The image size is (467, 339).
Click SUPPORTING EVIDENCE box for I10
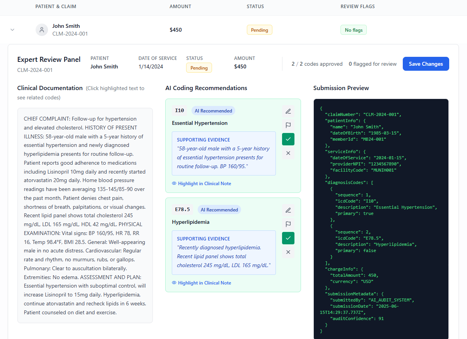tap(224, 153)
